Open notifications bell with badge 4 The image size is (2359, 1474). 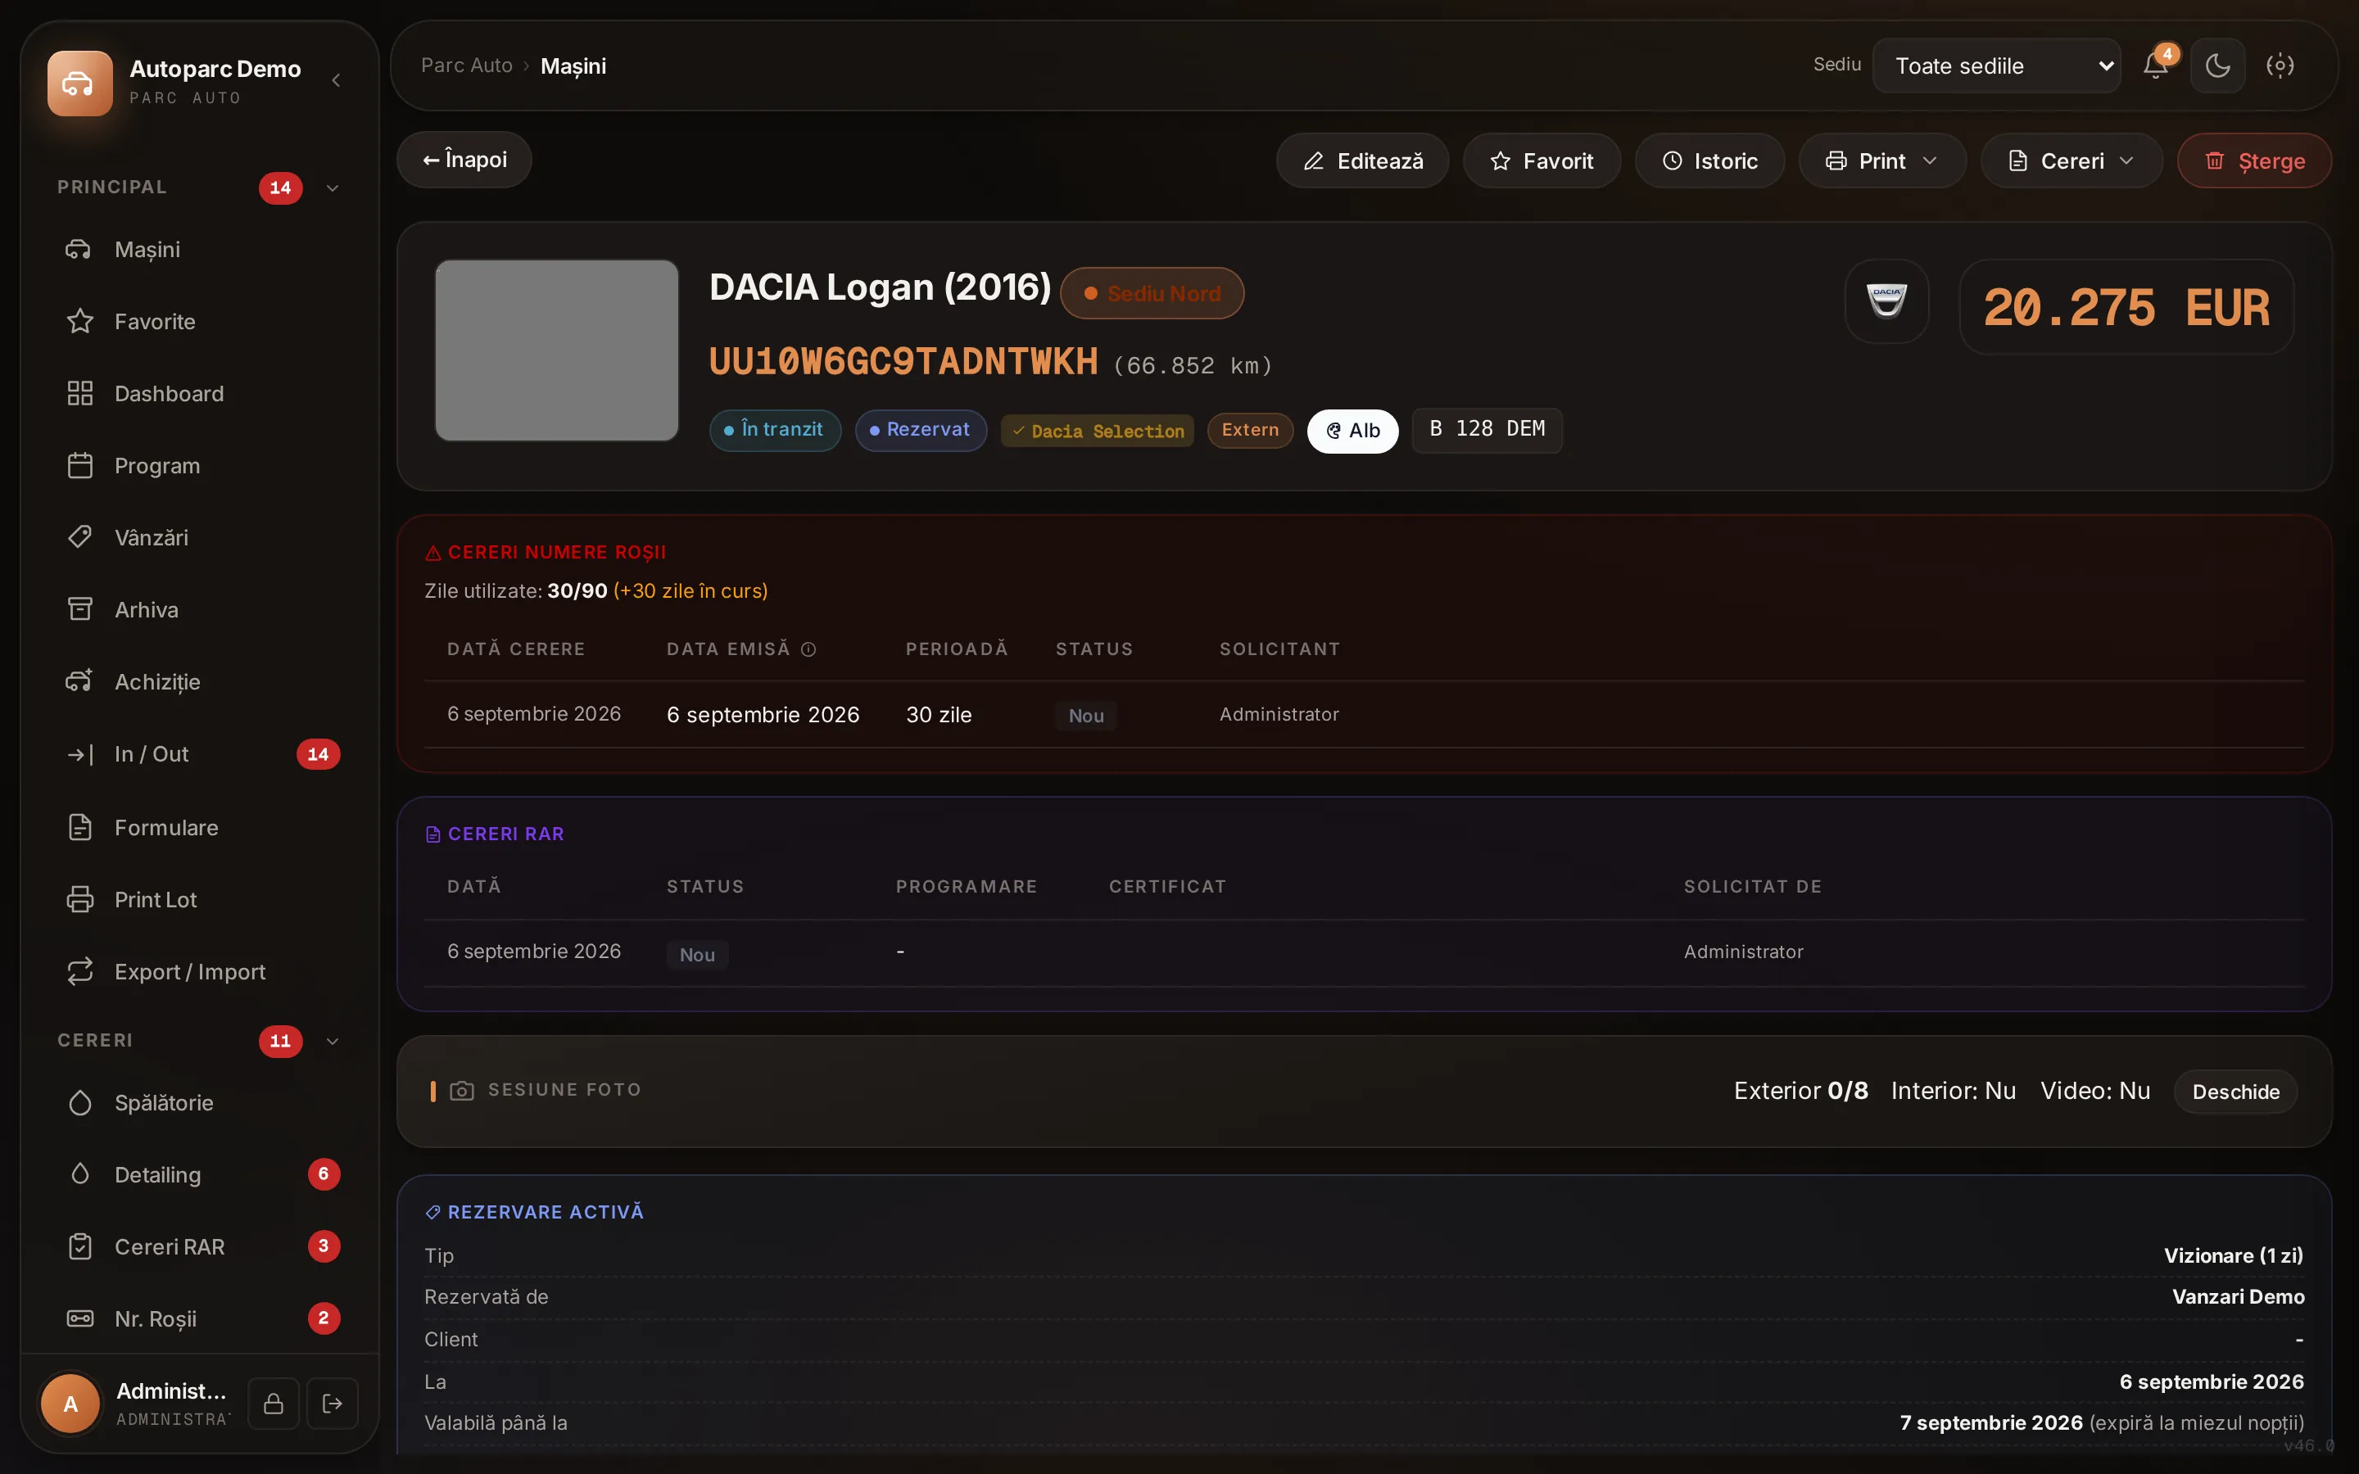2155,66
